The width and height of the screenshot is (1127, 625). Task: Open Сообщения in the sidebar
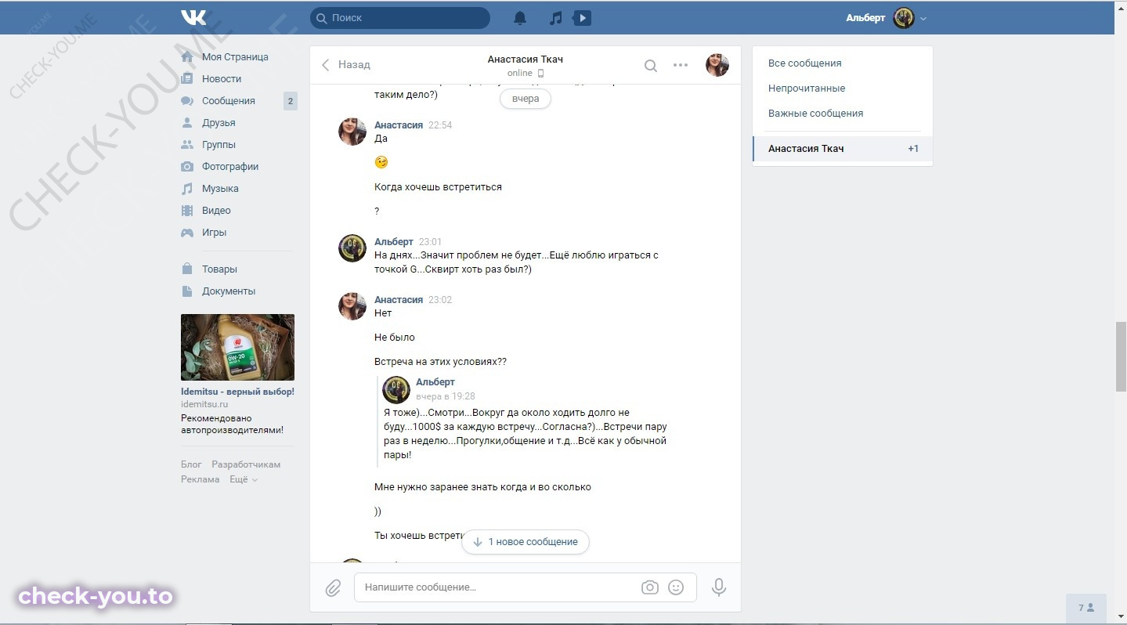tap(229, 101)
